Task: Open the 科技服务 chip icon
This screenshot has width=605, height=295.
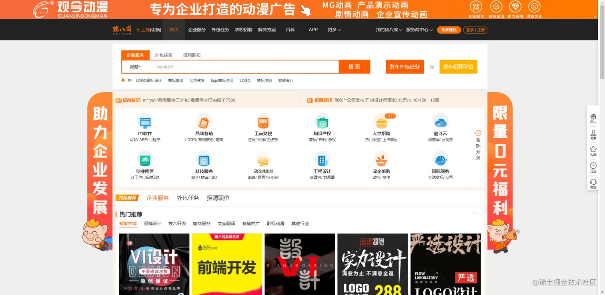Action: [204, 159]
